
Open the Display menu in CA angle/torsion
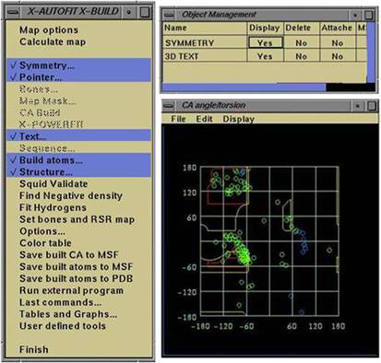pos(239,119)
